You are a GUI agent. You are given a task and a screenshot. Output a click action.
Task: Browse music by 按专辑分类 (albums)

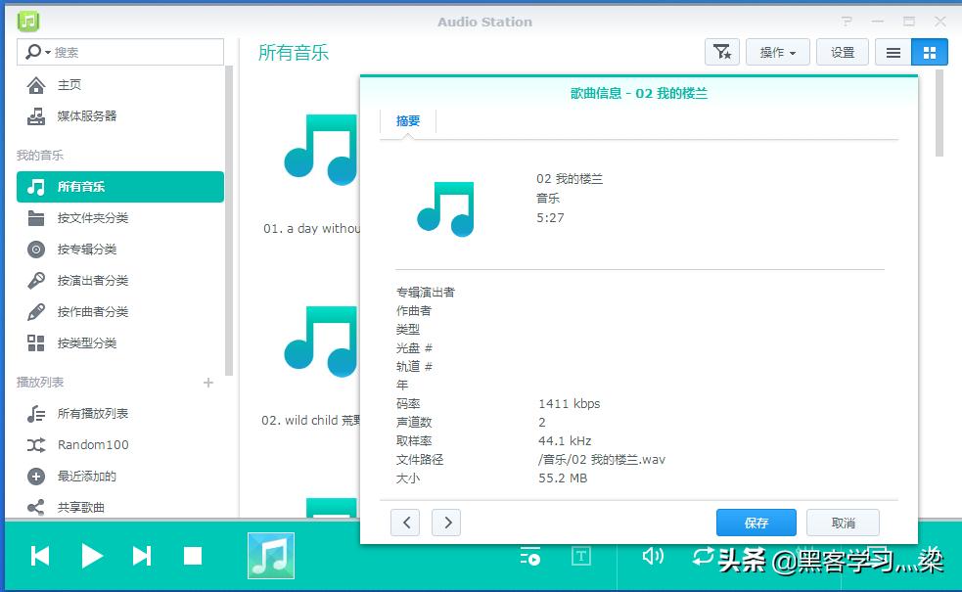click(x=88, y=249)
